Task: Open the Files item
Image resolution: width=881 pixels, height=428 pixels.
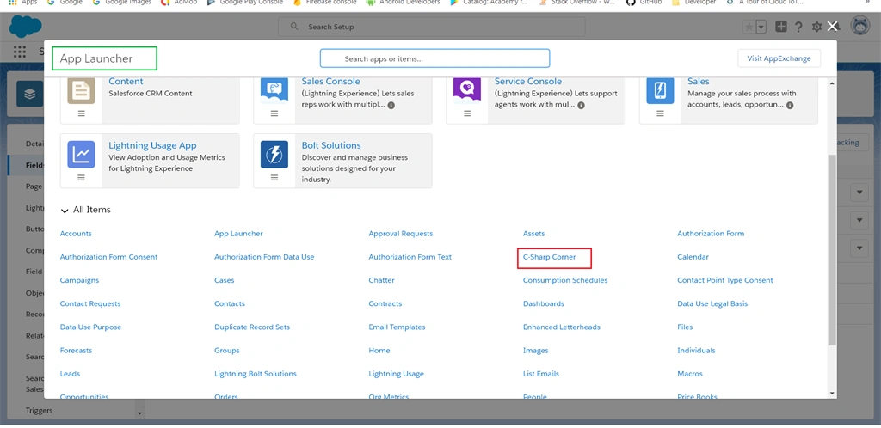Action: click(685, 327)
